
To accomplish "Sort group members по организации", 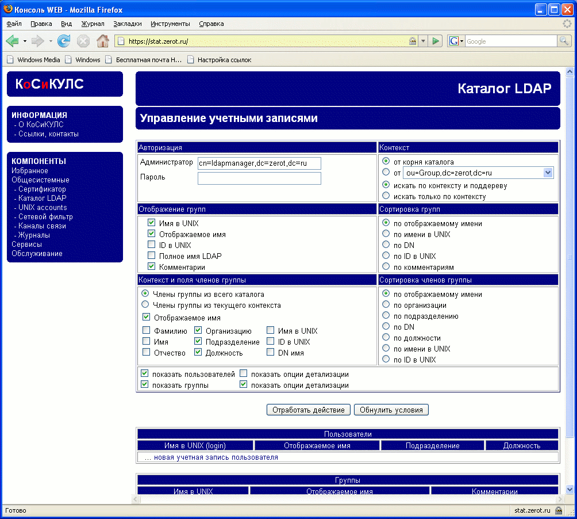I will coord(386,304).
